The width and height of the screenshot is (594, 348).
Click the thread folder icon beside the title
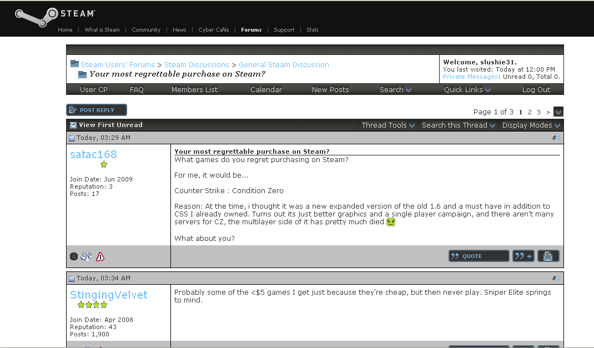pos(82,74)
